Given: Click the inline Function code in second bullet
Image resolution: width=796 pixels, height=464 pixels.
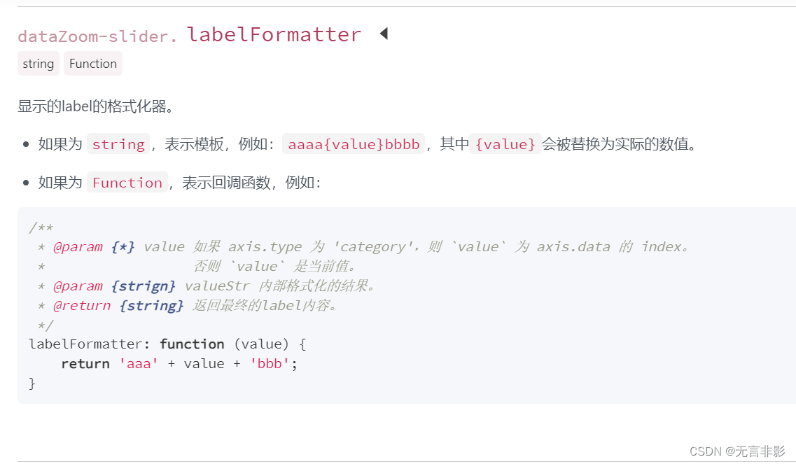Looking at the screenshot, I should [x=127, y=183].
